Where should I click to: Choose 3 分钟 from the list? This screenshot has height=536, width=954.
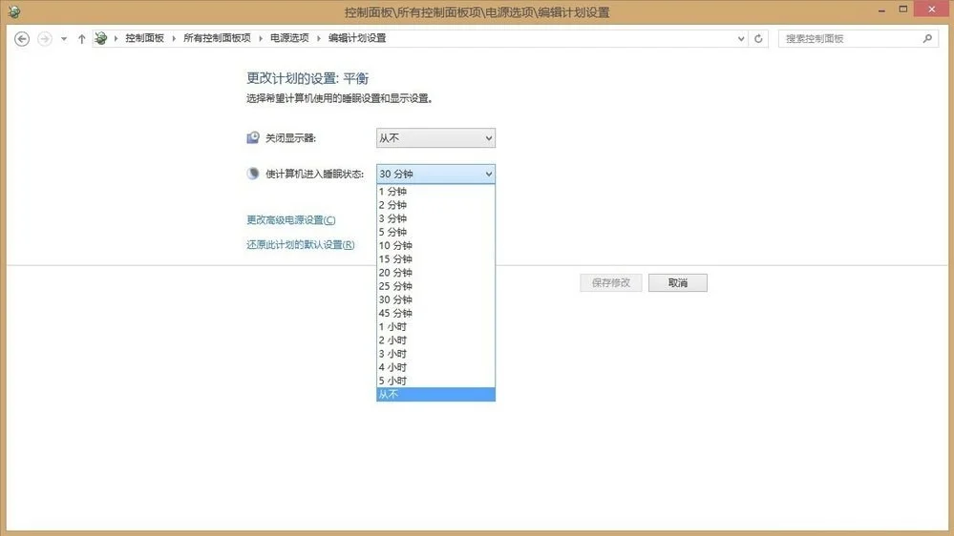point(435,218)
